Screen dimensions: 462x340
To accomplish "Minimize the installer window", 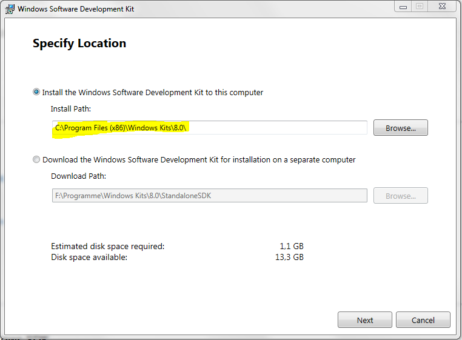I will (x=403, y=7).
